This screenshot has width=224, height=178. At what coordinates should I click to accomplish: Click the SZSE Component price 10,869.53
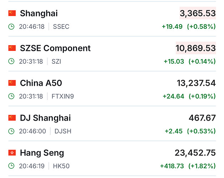tap(195, 48)
